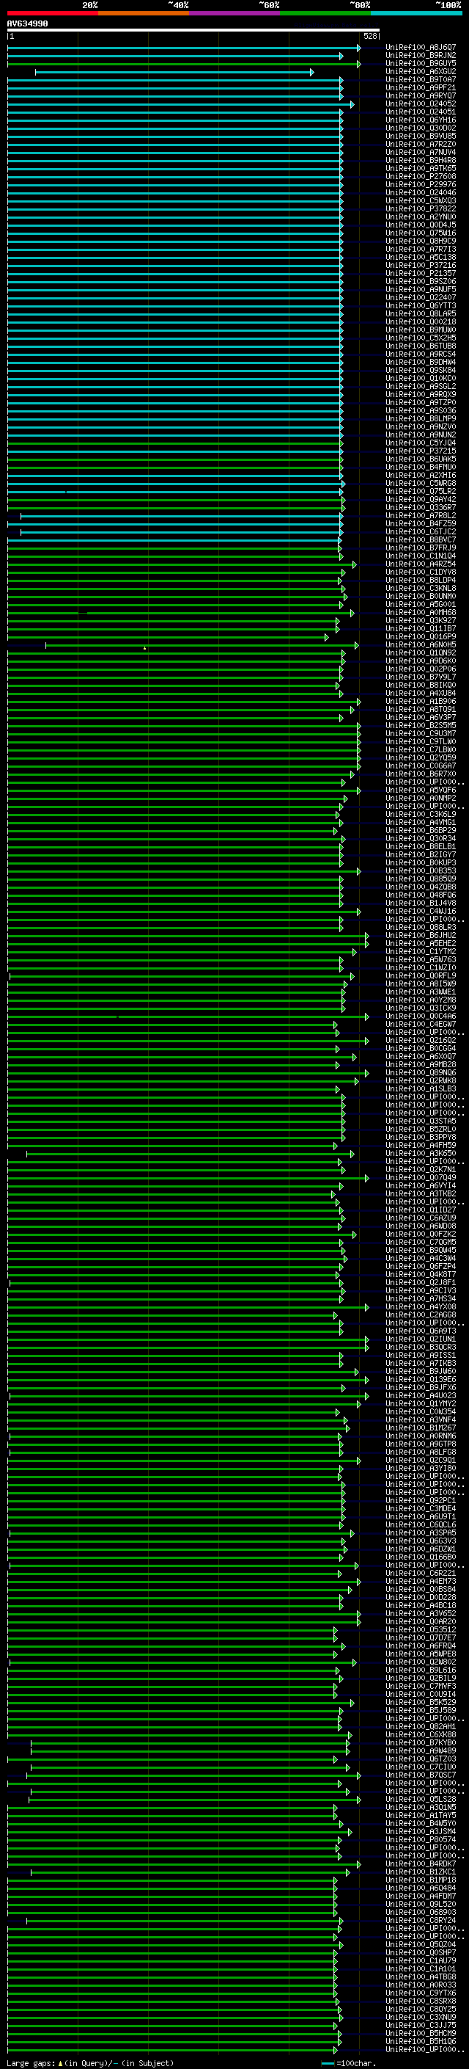Screen dimensions: 469x2069
Task: Select the UniRef100_B8LDP4 label
Action: pos(421,580)
